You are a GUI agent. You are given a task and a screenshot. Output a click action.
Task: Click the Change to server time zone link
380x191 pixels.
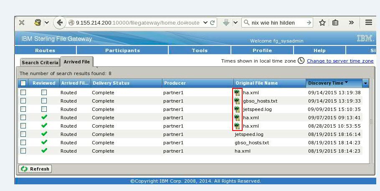340,61
